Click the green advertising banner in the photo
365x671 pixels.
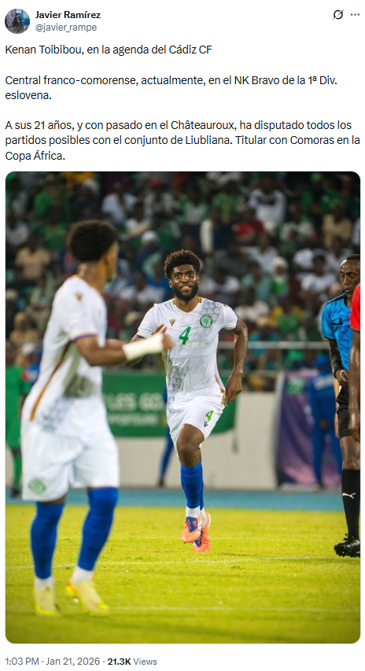168,403
